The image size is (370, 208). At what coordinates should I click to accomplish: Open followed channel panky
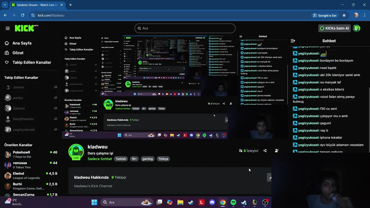pyautogui.click(x=18, y=98)
